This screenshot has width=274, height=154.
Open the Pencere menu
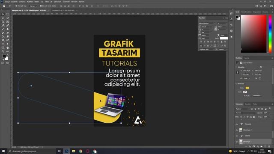[x=74, y=2]
